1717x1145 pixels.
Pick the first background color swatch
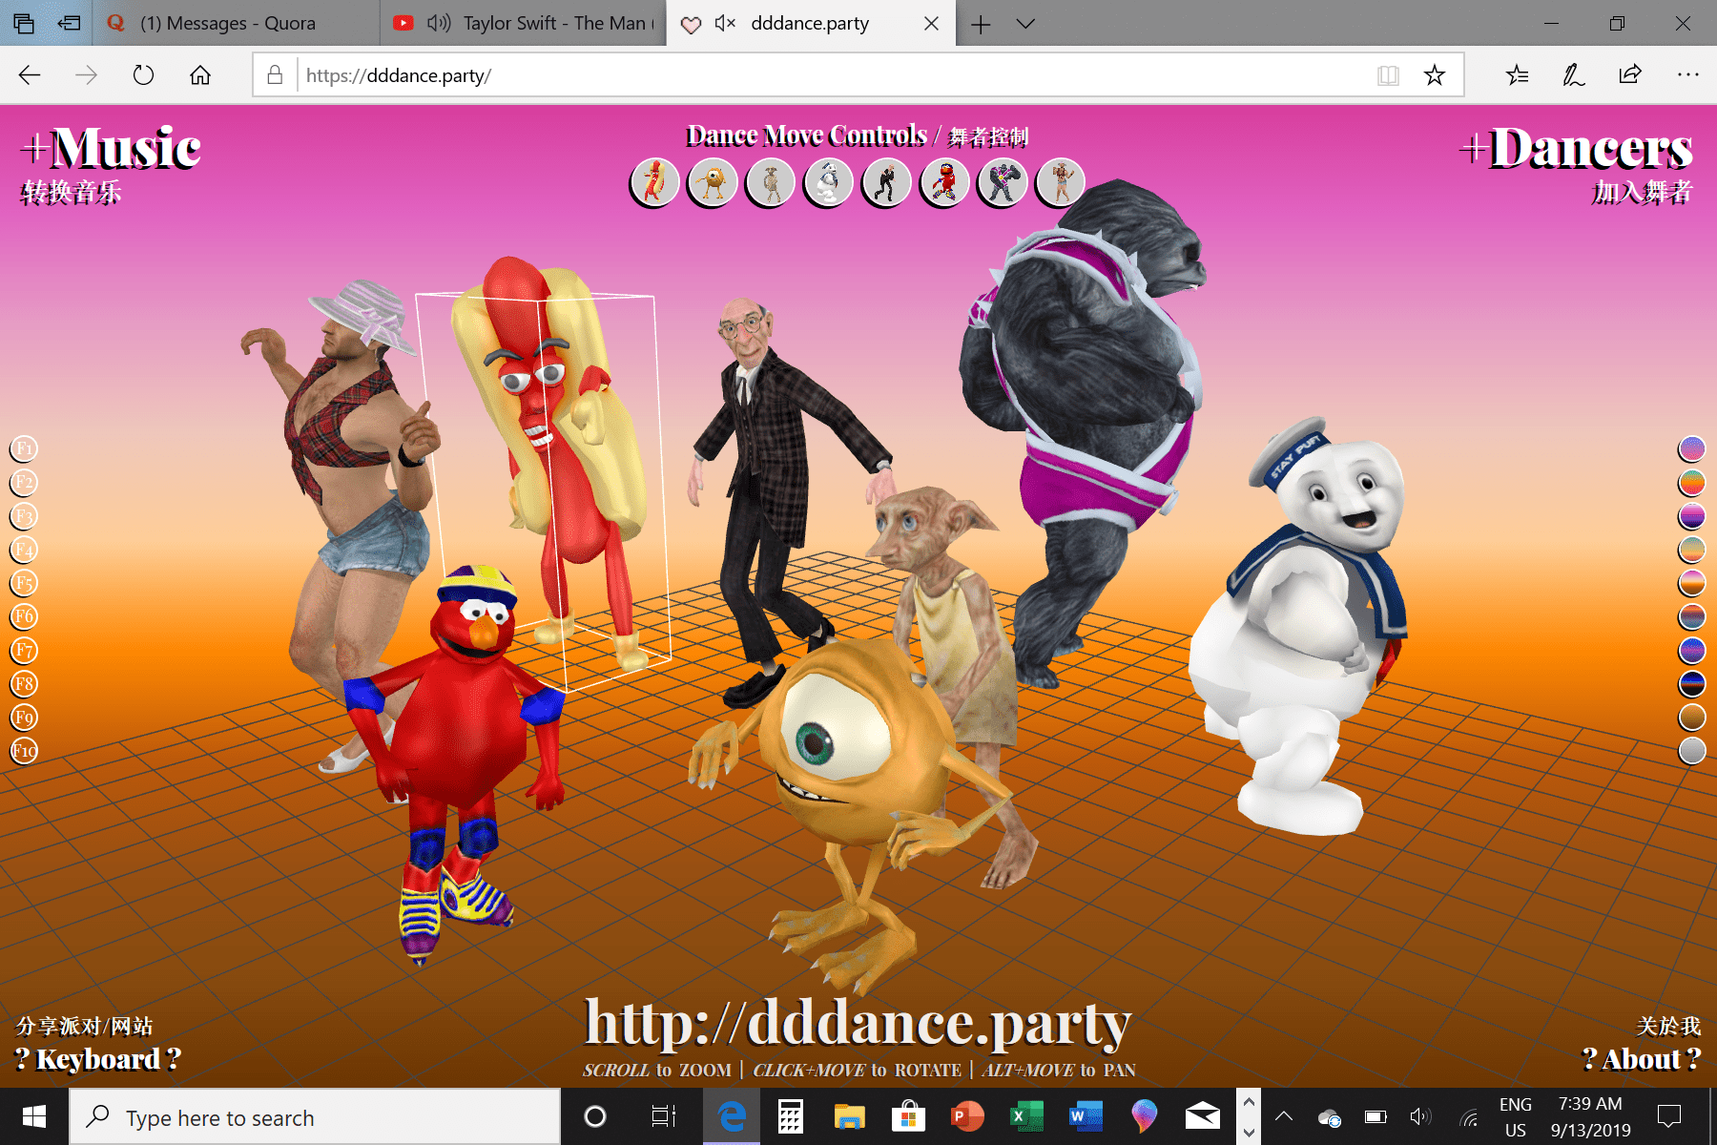(1692, 448)
